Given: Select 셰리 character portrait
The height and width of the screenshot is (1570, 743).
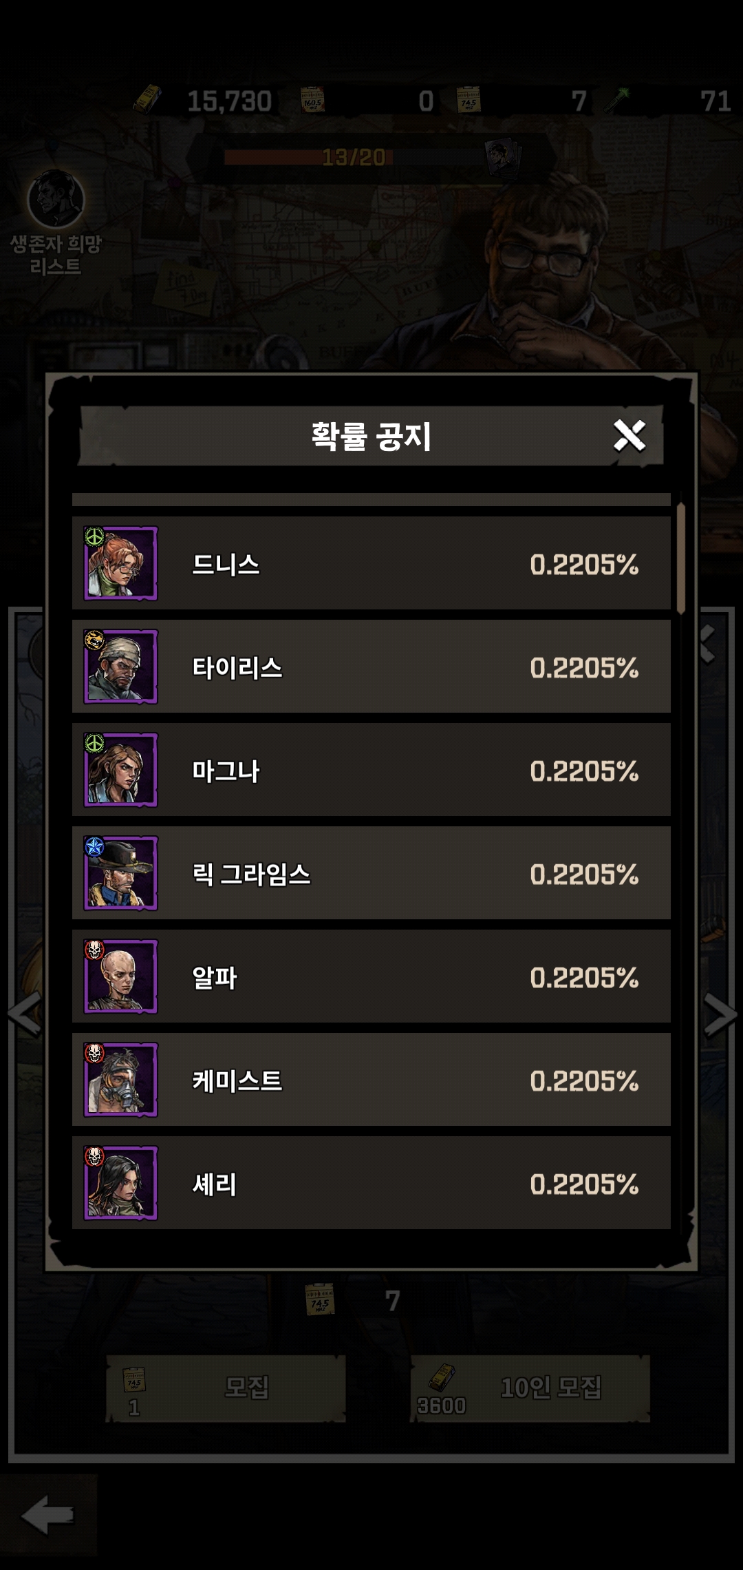Looking at the screenshot, I should tap(120, 1183).
